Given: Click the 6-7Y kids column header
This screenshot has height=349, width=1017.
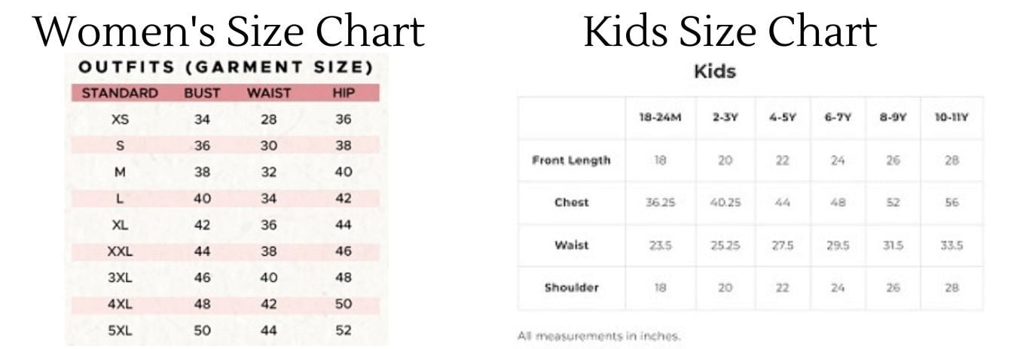Looking at the screenshot, I should 838,118.
